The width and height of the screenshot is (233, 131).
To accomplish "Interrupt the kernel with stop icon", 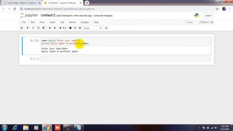I will coord(70,28).
